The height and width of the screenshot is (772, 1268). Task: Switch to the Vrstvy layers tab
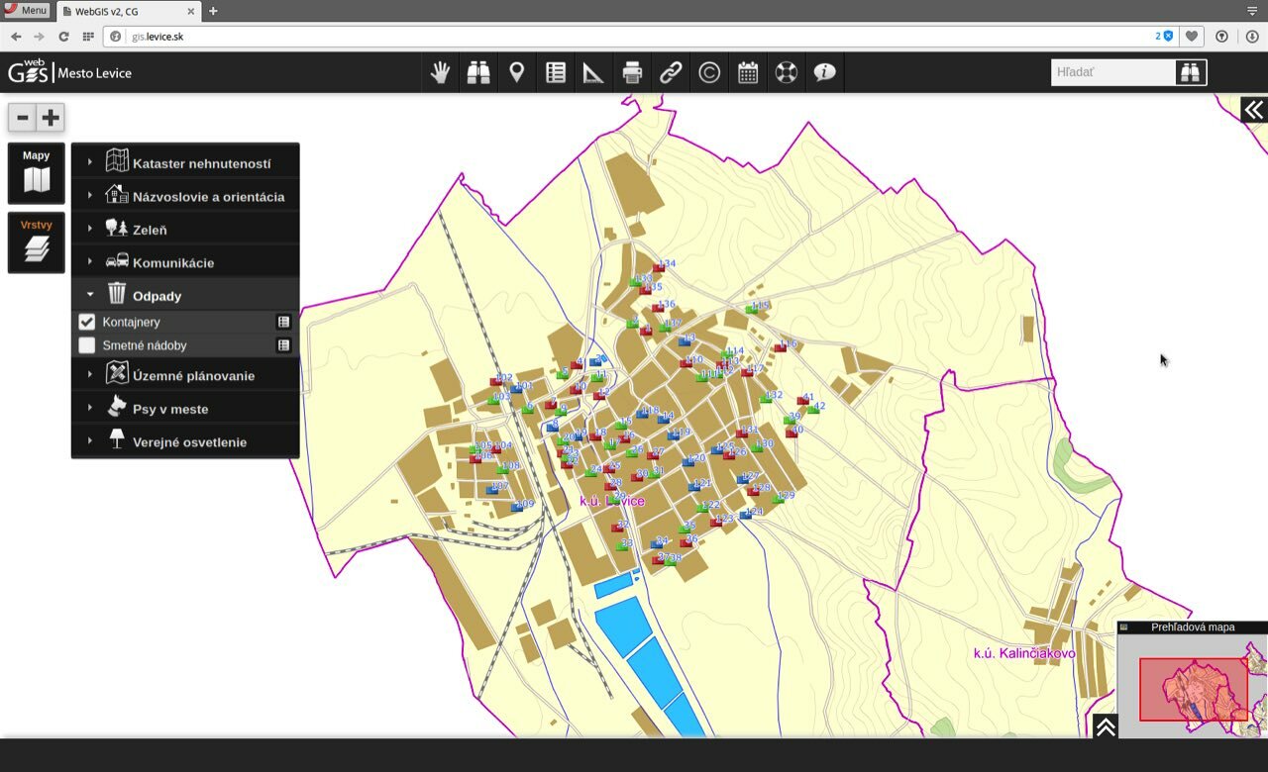(x=37, y=242)
